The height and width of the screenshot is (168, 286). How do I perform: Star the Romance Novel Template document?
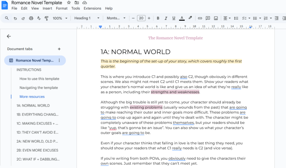tap(69, 3)
